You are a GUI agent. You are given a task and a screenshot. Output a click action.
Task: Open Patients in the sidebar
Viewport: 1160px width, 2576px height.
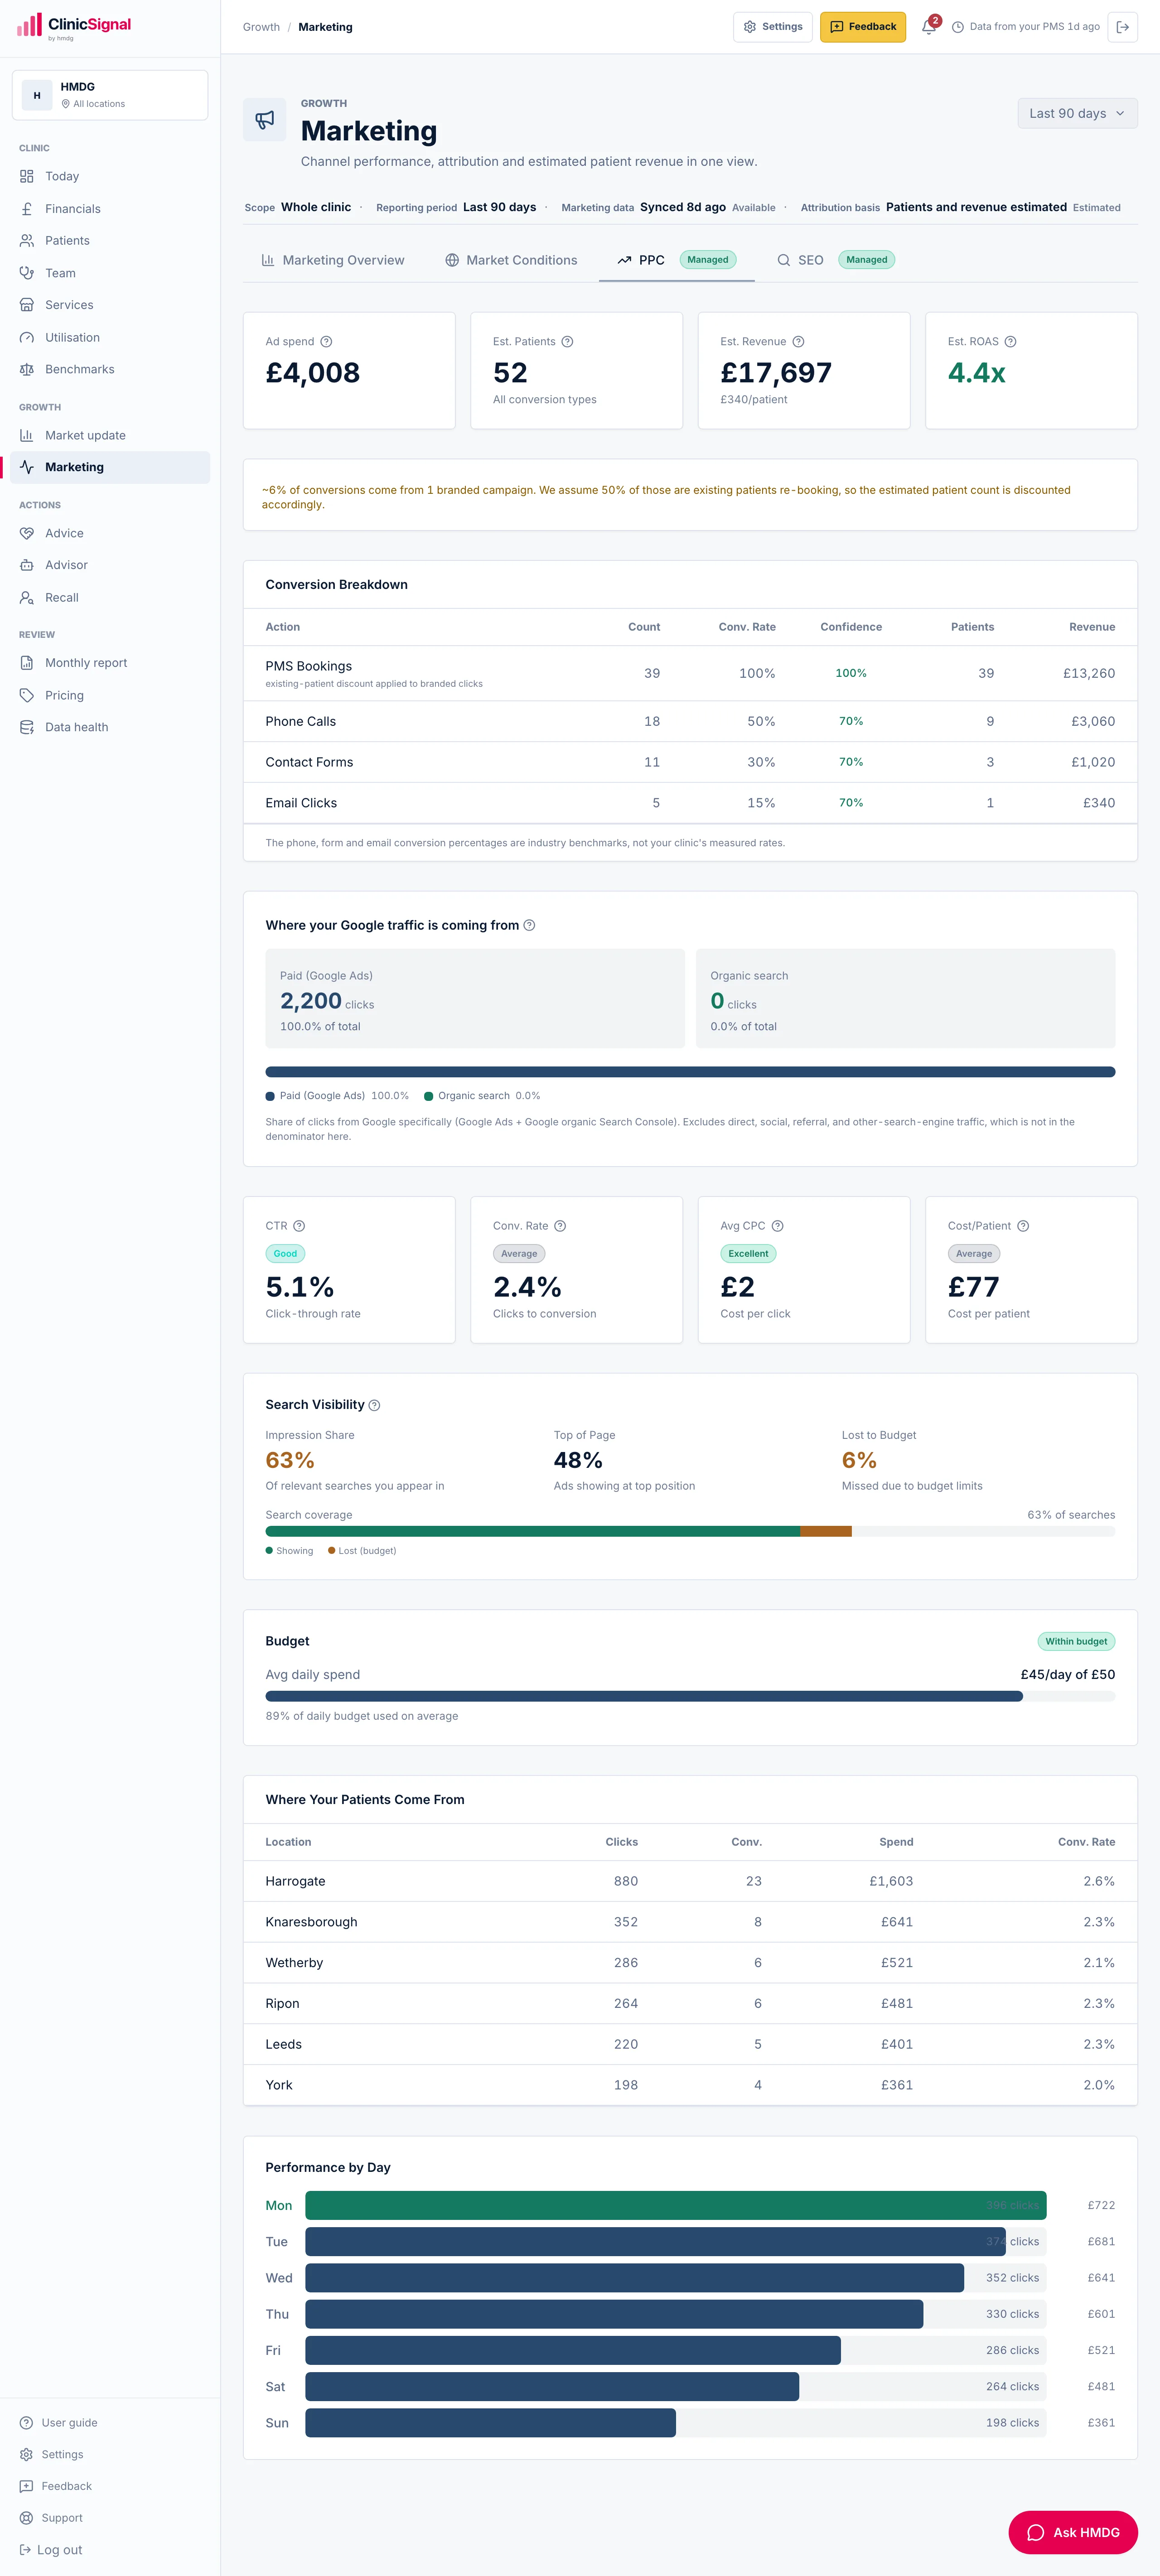point(110,241)
